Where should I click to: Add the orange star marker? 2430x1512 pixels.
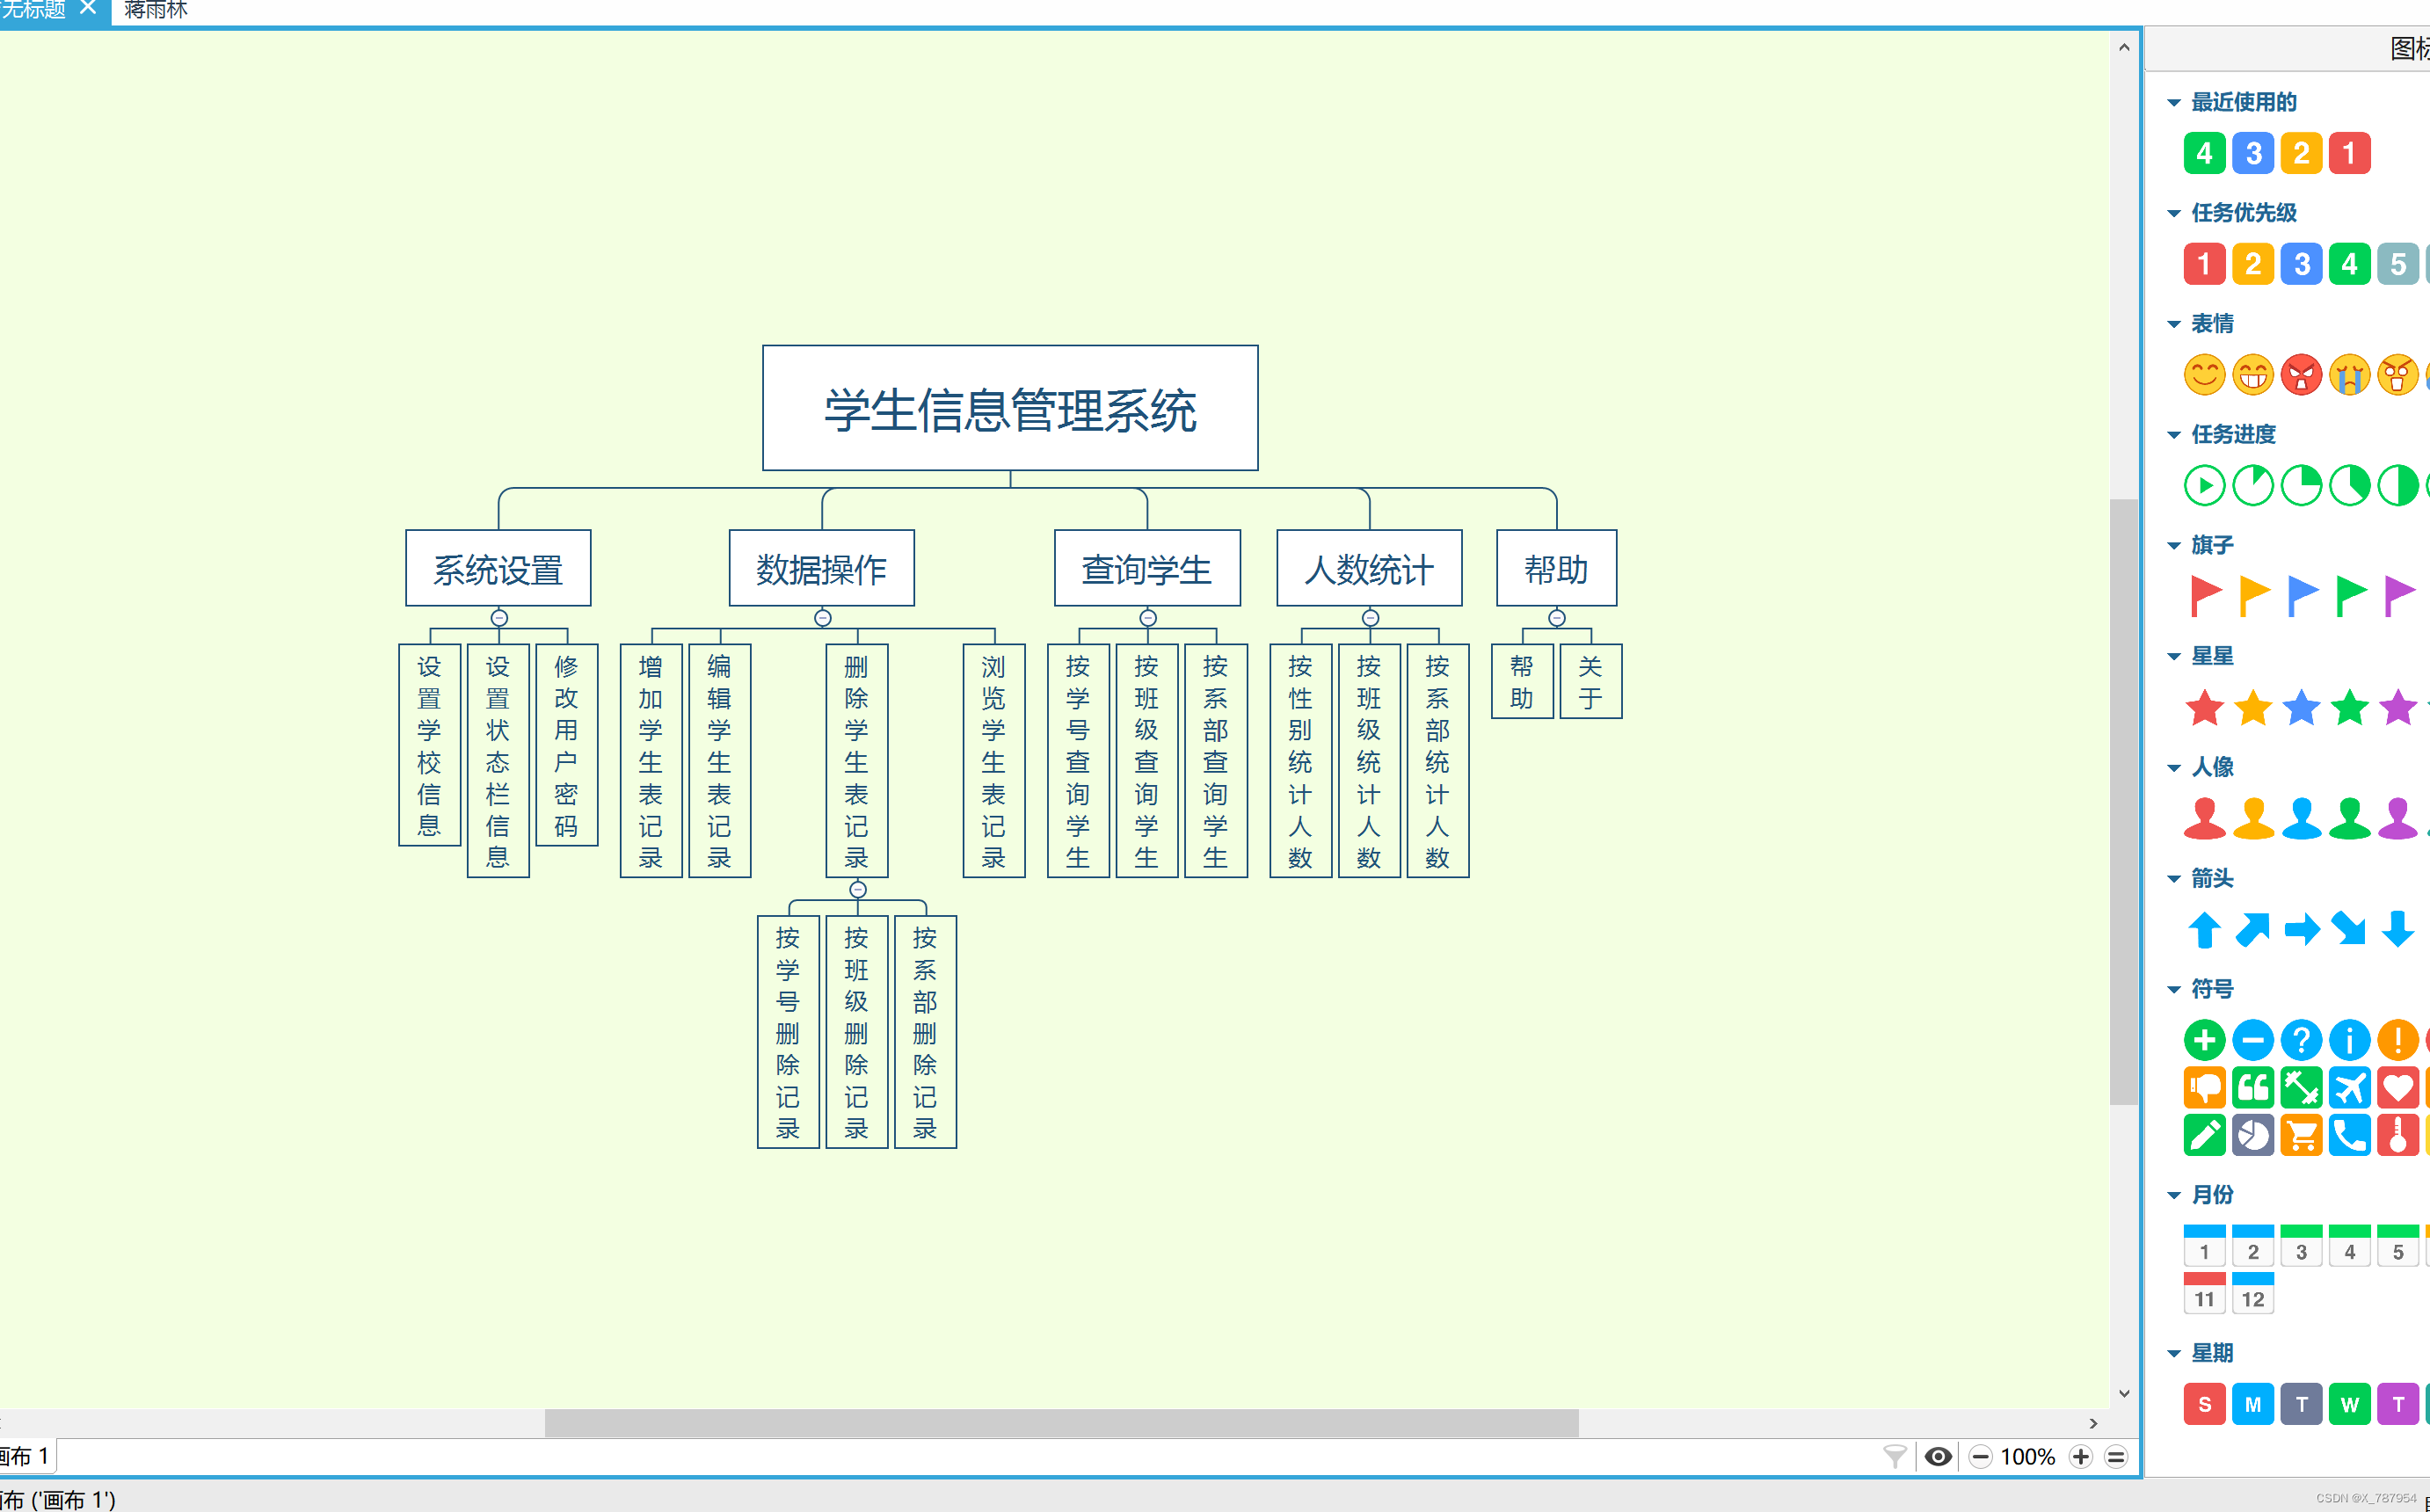2252,708
